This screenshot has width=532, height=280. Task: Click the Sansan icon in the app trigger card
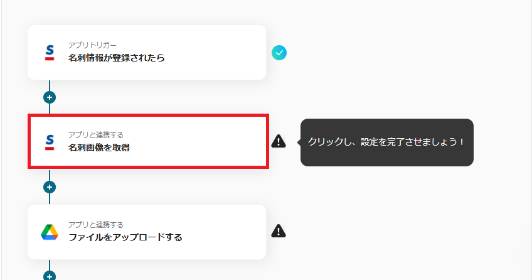click(x=50, y=52)
